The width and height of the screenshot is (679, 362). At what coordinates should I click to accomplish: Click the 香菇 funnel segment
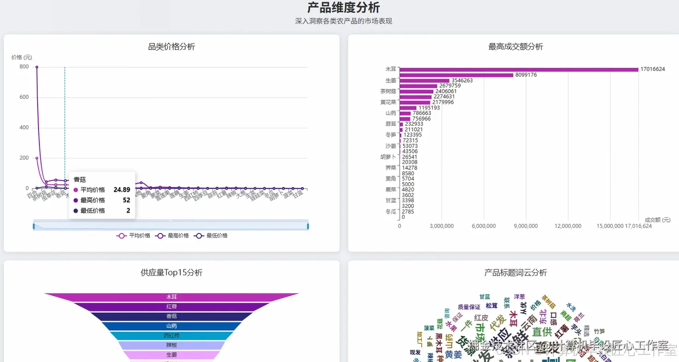[x=171, y=316]
